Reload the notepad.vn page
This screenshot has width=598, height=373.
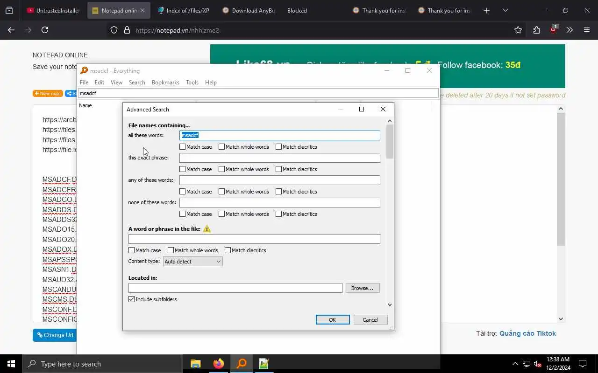click(x=45, y=30)
